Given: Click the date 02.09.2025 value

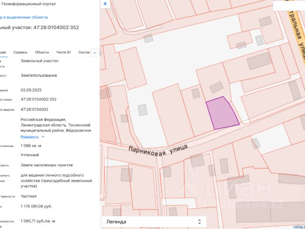Looking at the screenshot, I should (x=31, y=90).
